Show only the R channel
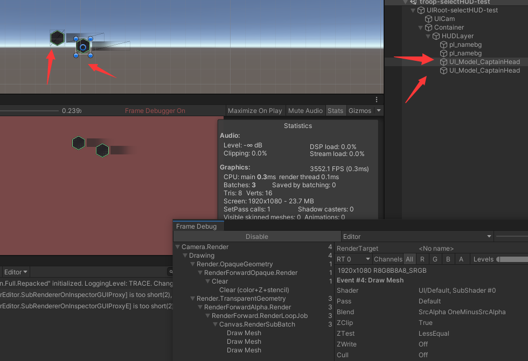The image size is (528, 361). pyautogui.click(x=422, y=259)
